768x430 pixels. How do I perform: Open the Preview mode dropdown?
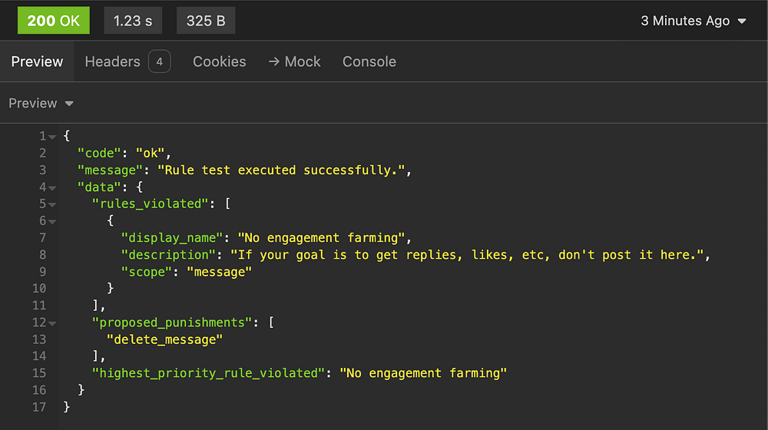41,103
